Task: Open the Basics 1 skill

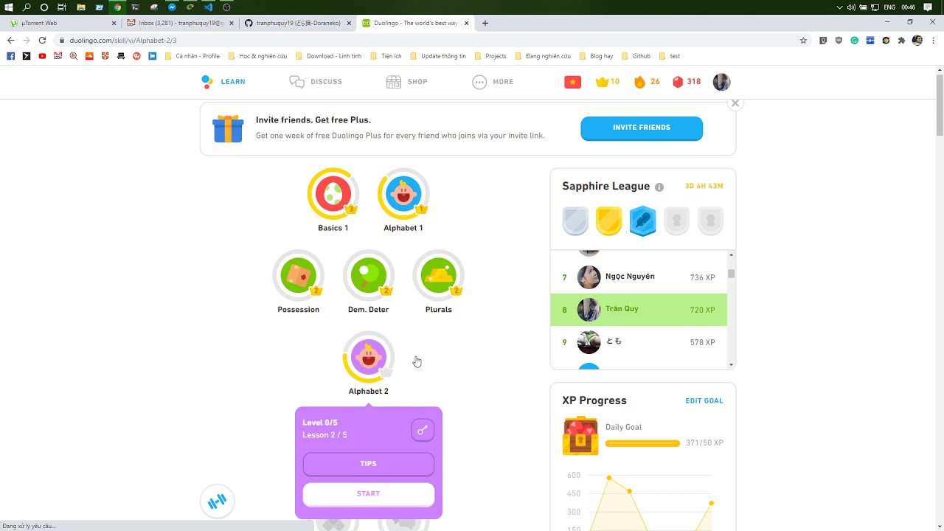Action: tap(333, 195)
